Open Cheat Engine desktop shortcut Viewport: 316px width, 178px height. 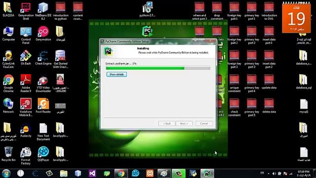(x=43, y=58)
